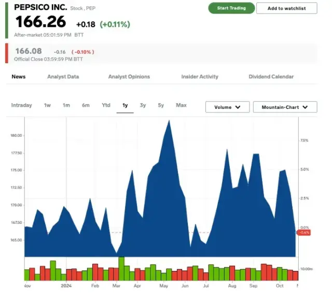Open the Analyst Opinions tab
Screen dimensions: 332x299
coord(129,77)
